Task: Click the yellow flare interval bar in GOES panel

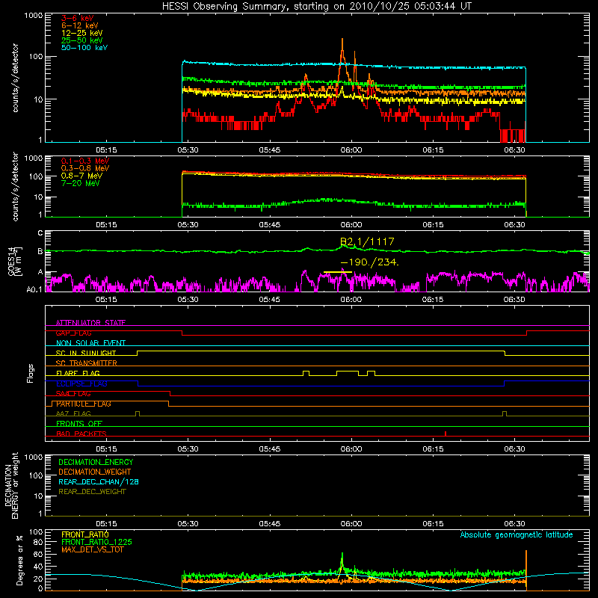Action: point(338,272)
